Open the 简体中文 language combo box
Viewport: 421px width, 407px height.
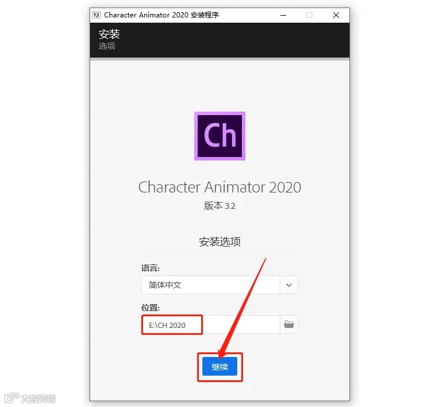pyautogui.click(x=220, y=285)
